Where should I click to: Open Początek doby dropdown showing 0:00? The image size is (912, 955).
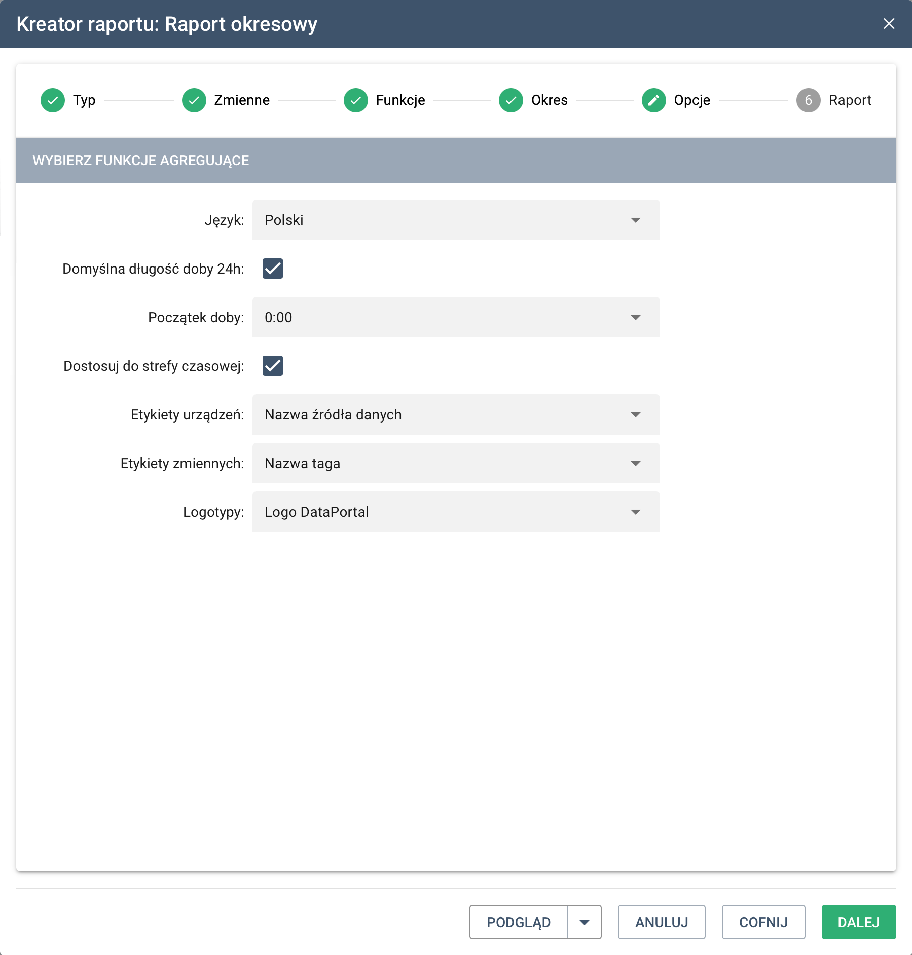[x=456, y=317]
